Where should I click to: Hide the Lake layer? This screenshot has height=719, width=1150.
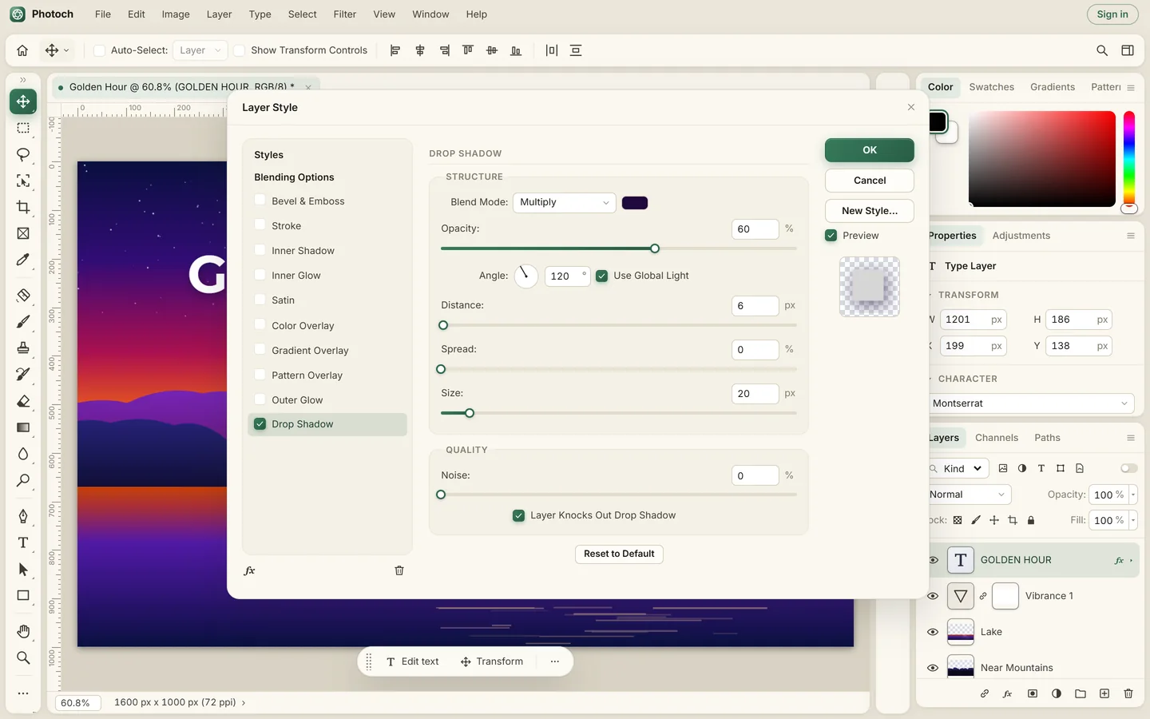click(933, 632)
